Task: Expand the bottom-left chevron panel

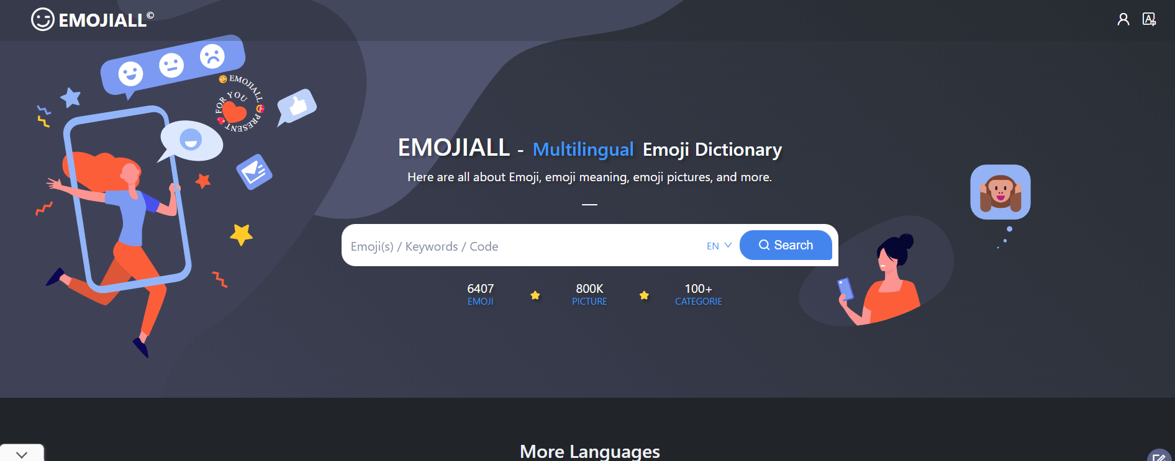Action: pos(22,454)
